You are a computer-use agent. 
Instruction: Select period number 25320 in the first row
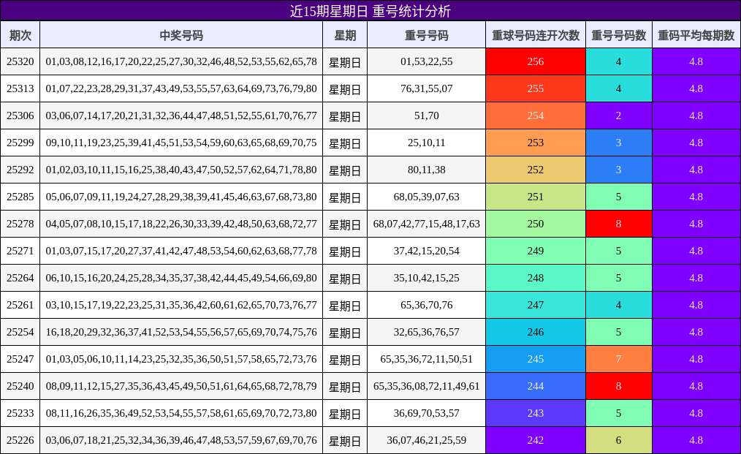21,61
